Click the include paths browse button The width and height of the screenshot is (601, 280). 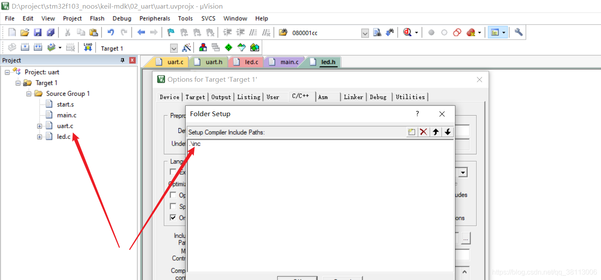point(466,238)
